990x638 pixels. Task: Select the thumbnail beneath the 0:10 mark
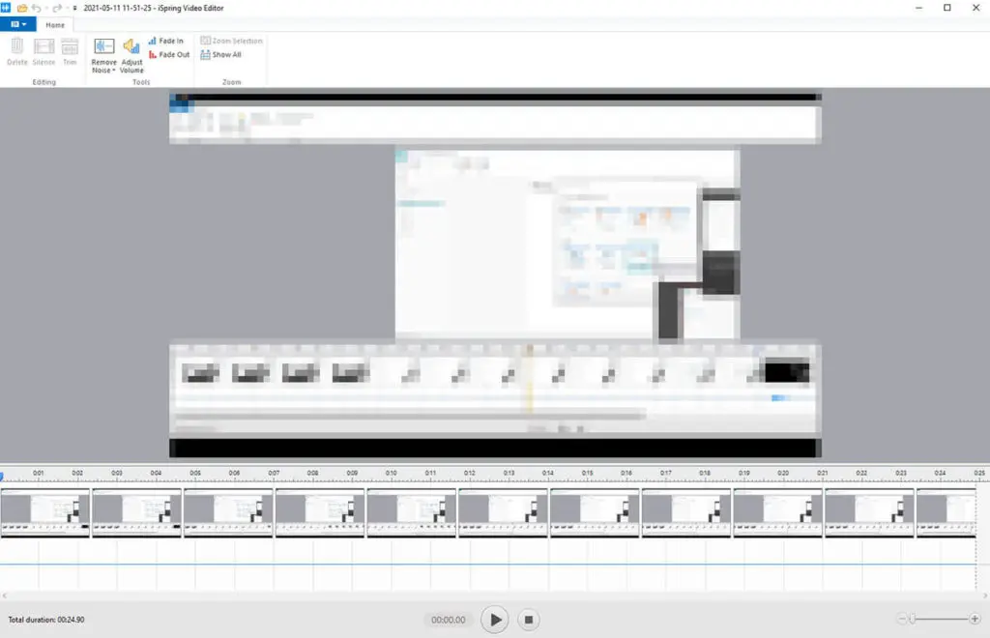(411, 512)
